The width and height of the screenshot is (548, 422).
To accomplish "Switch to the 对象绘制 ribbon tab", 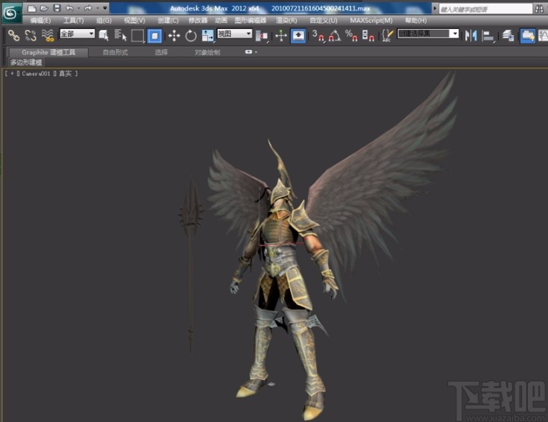I will [x=207, y=52].
